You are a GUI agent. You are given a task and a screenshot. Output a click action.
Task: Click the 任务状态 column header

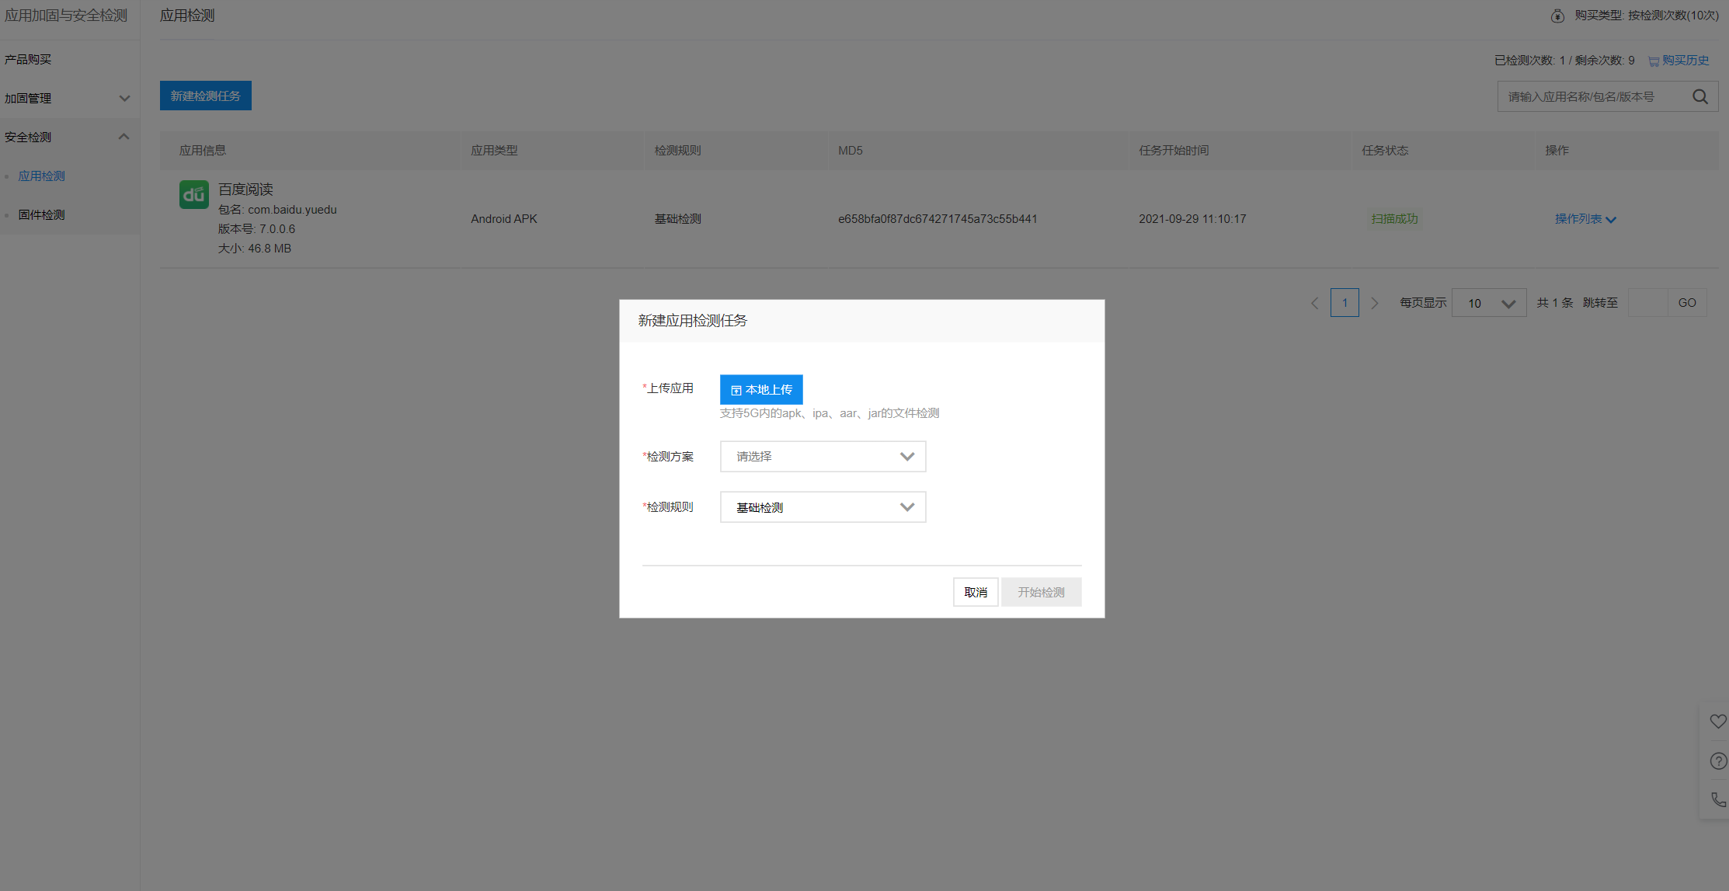pos(1385,151)
